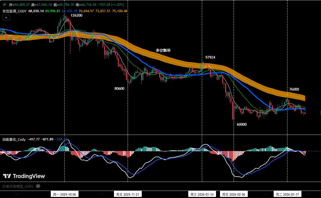Click the 97924 price annotation
The height and width of the screenshot is (198, 321).
point(210,57)
